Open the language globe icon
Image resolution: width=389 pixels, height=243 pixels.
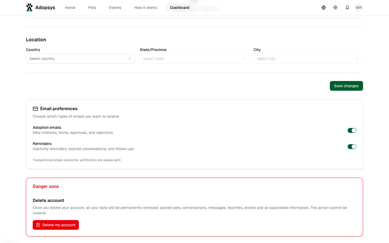pos(323,7)
